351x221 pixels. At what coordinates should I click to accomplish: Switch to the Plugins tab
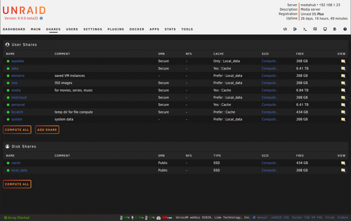pyautogui.click(x=115, y=29)
